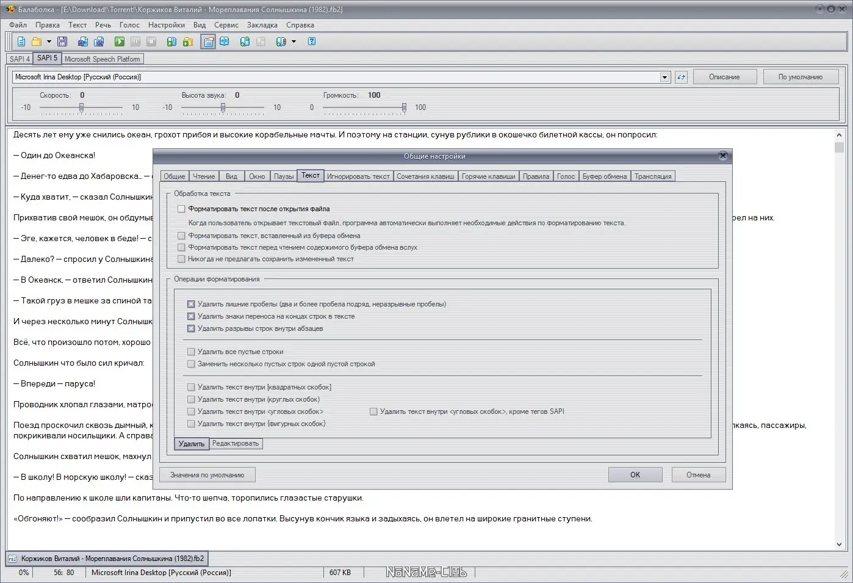Click the Громкость slider handle
The image size is (853, 583).
404,107
